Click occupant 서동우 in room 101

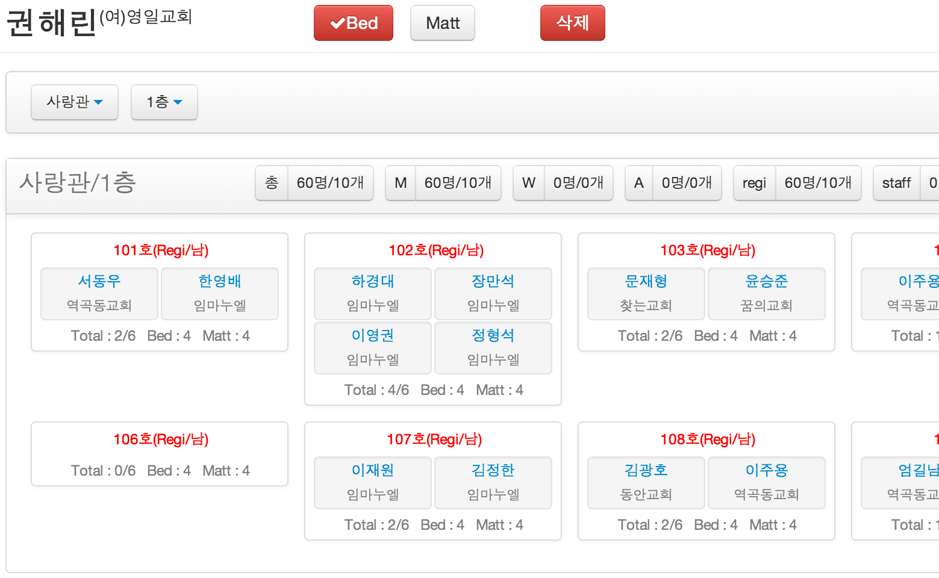[99, 281]
